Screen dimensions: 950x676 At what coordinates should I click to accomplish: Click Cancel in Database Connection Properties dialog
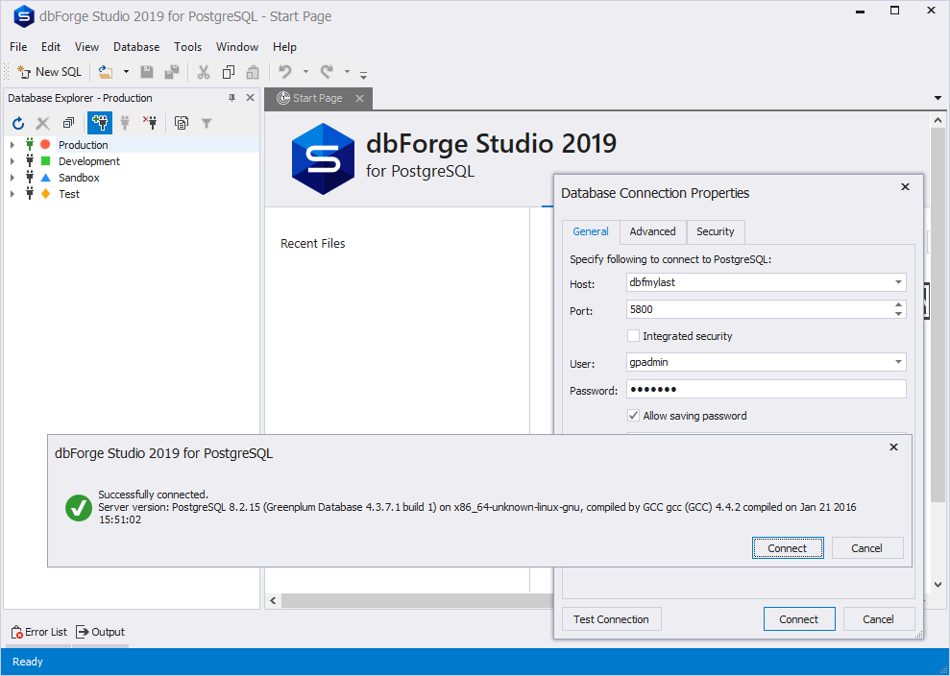(x=879, y=619)
